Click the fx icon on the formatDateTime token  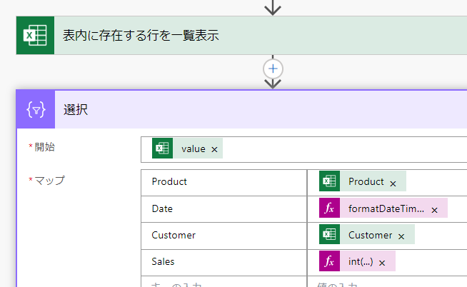tap(329, 209)
